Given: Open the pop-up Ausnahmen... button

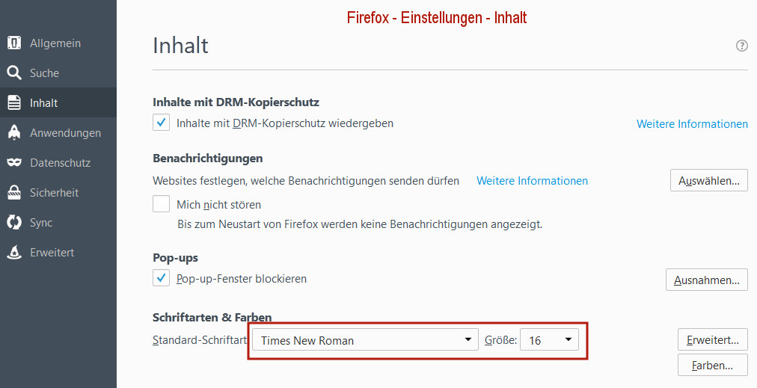Looking at the screenshot, I should point(706,280).
